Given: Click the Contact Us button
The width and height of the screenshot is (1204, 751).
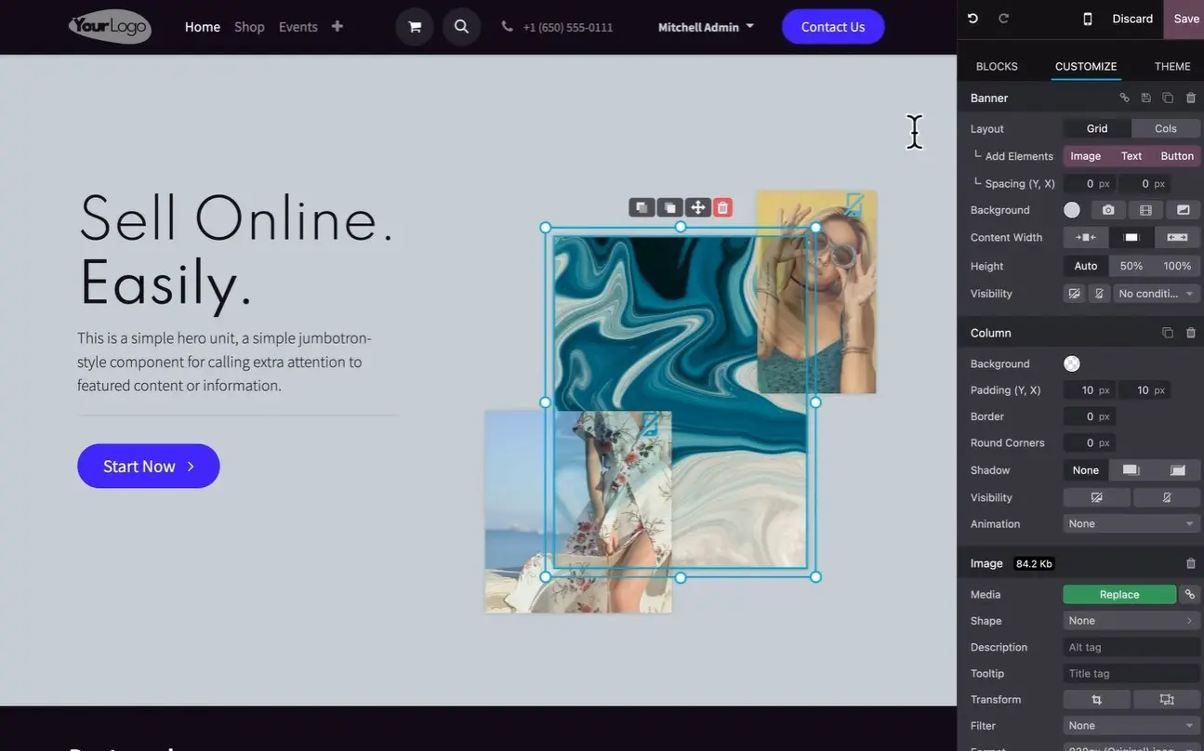Looking at the screenshot, I should pyautogui.click(x=833, y=27).
